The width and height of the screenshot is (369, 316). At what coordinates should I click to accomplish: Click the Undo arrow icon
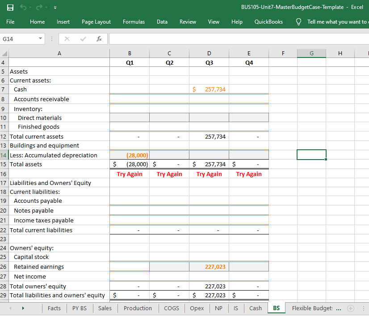pyautogui.click(x=23, y=7)
